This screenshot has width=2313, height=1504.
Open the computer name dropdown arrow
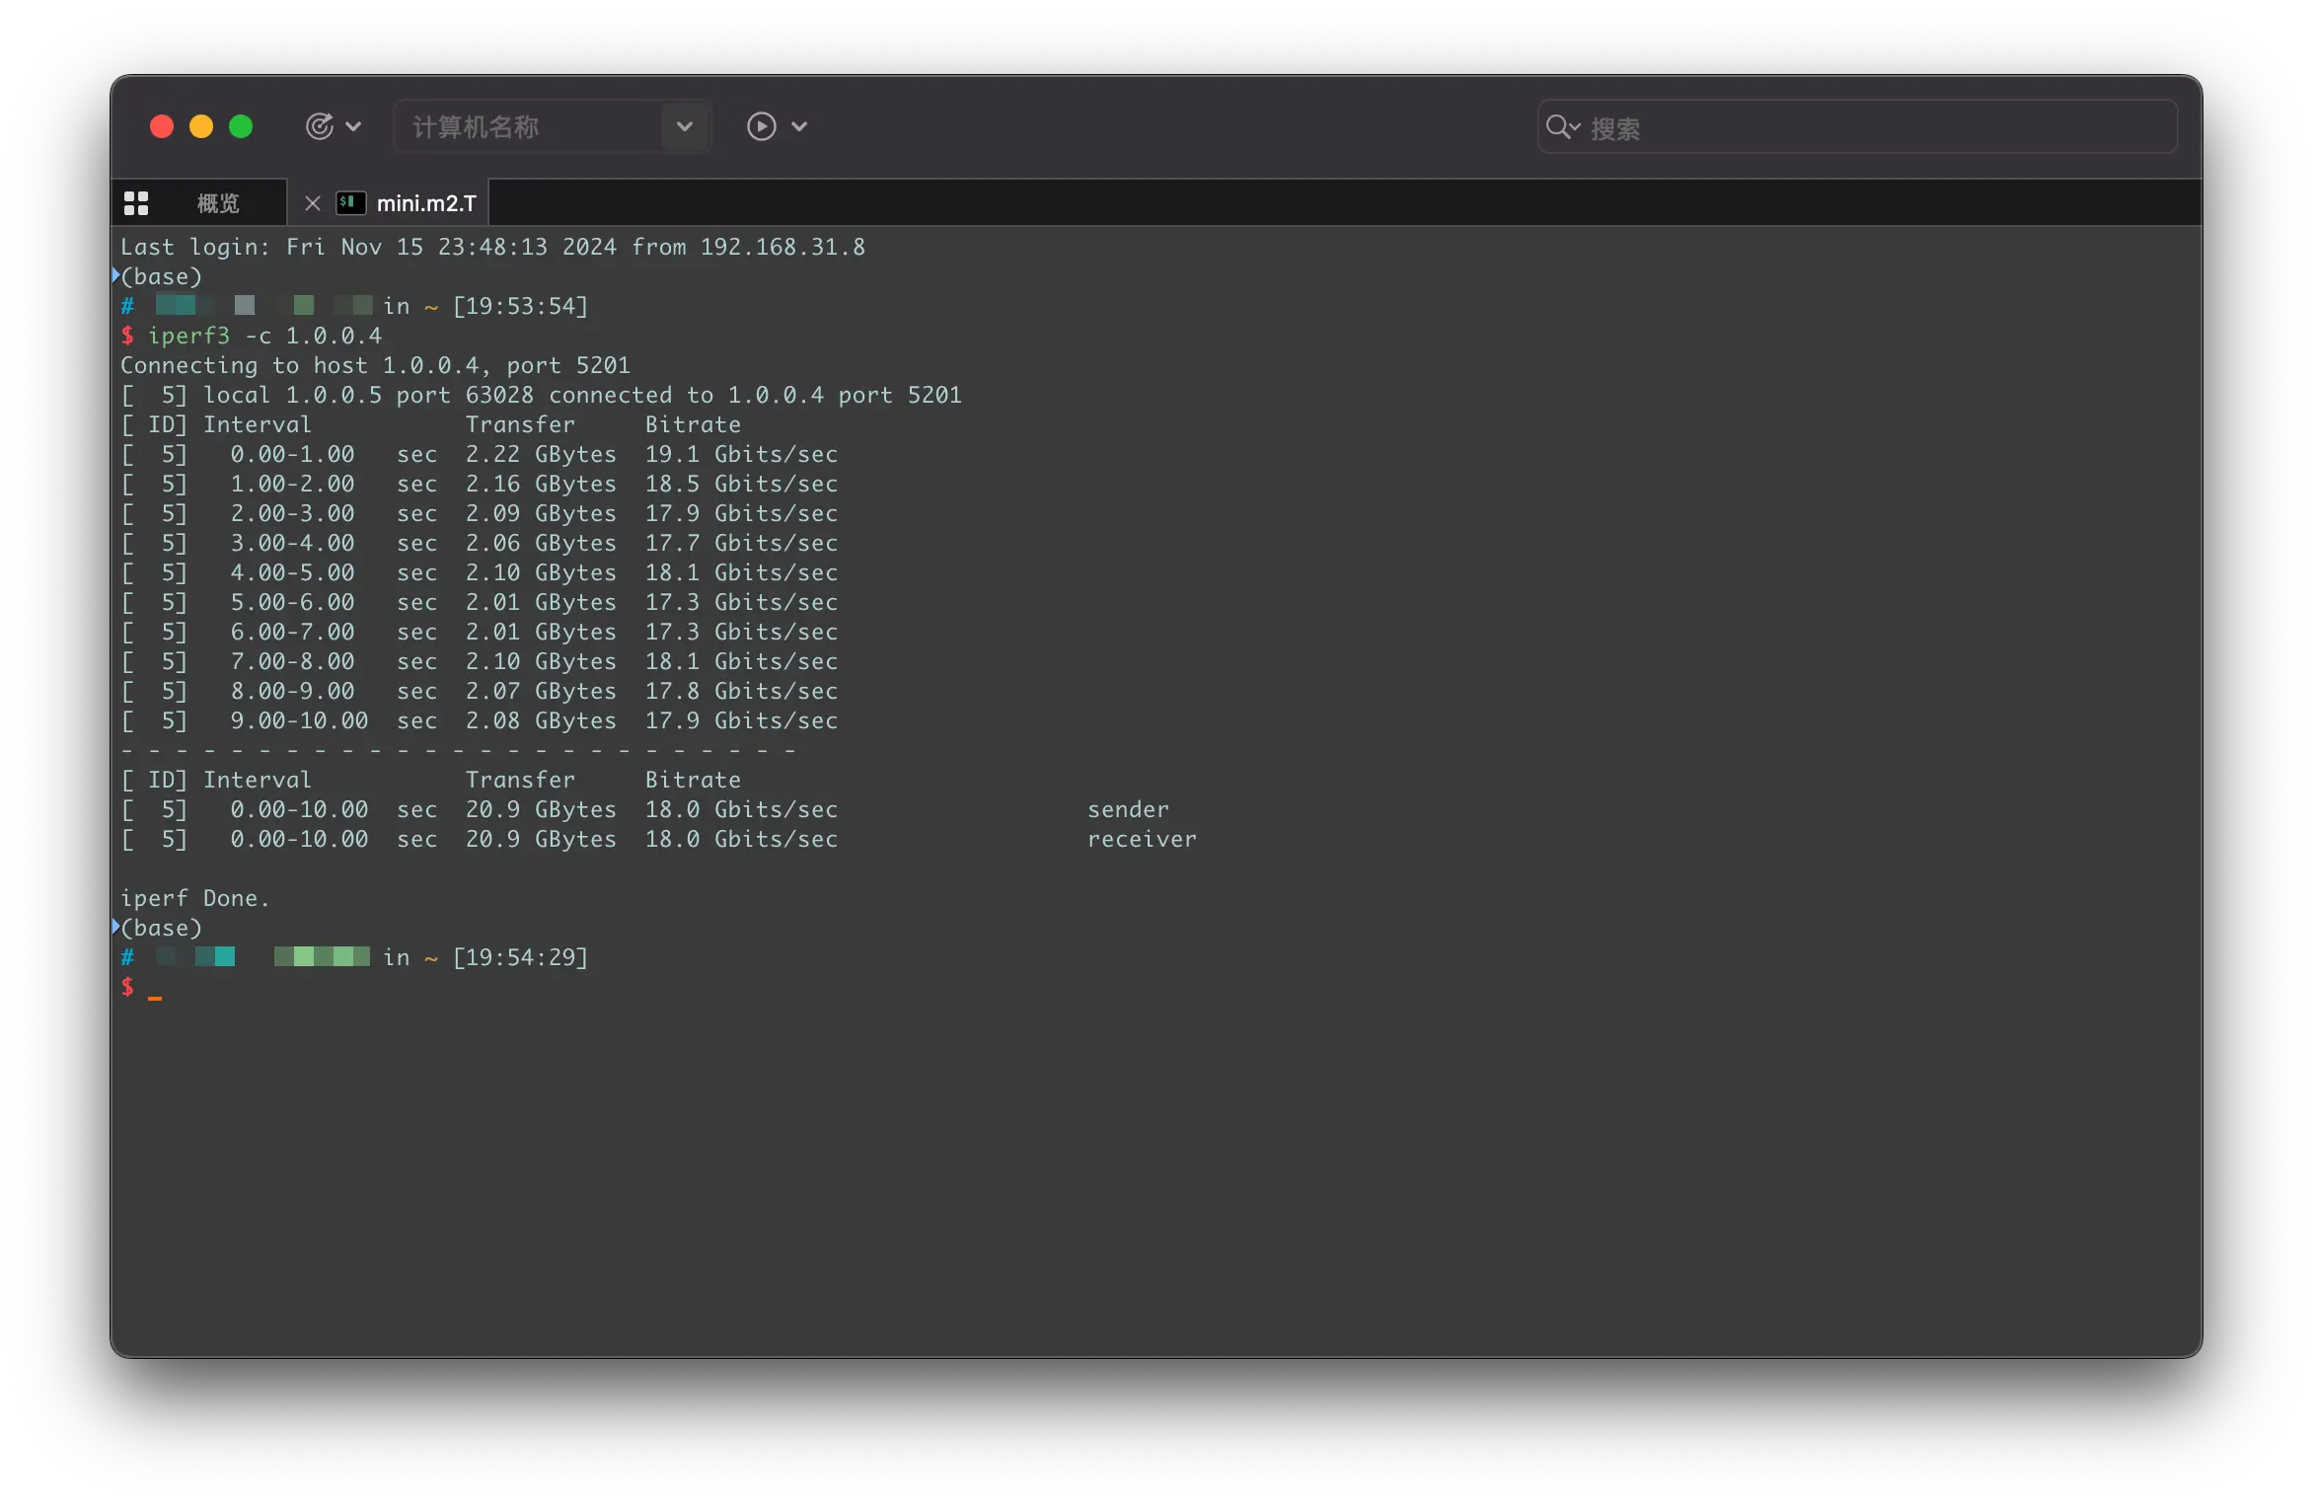click(x=684, y=126)
